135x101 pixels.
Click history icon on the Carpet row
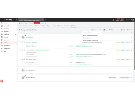click(x=131, y=60)
